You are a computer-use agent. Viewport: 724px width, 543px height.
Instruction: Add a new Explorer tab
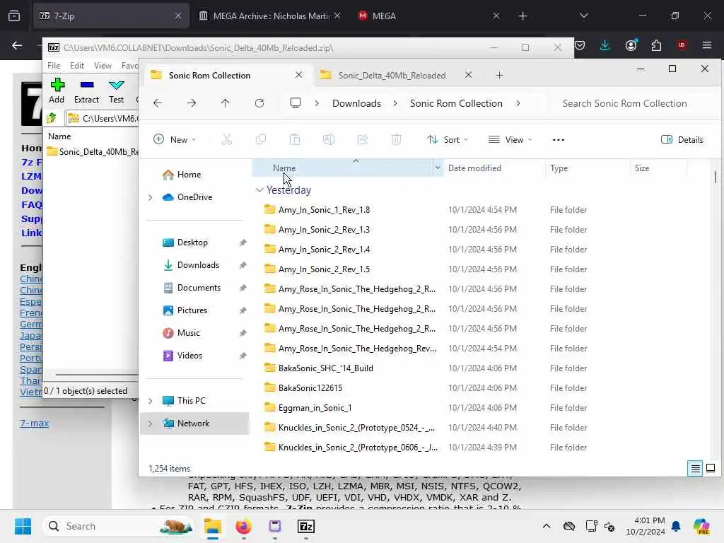500,75
